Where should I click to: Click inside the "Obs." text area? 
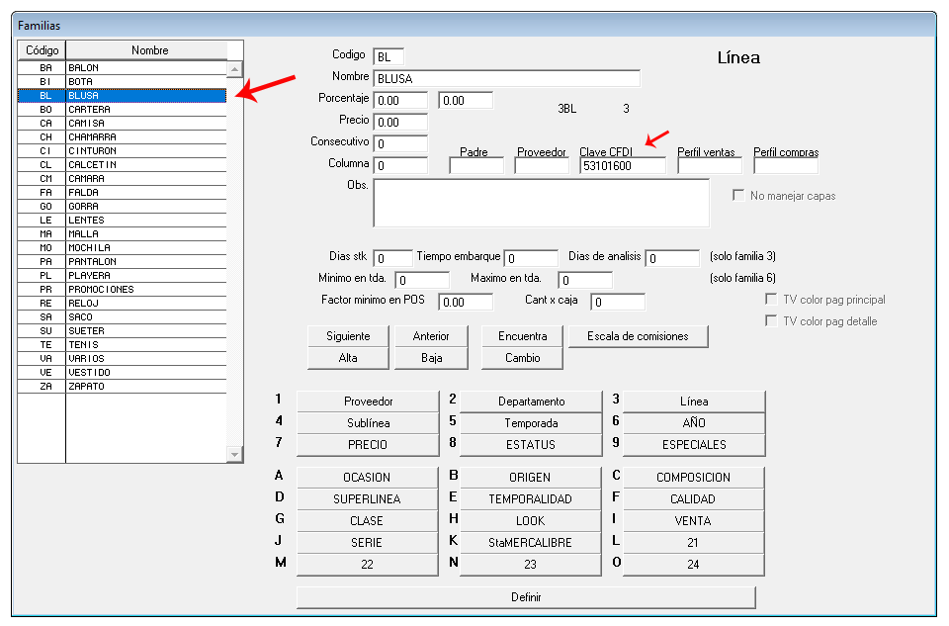point(542,203)
